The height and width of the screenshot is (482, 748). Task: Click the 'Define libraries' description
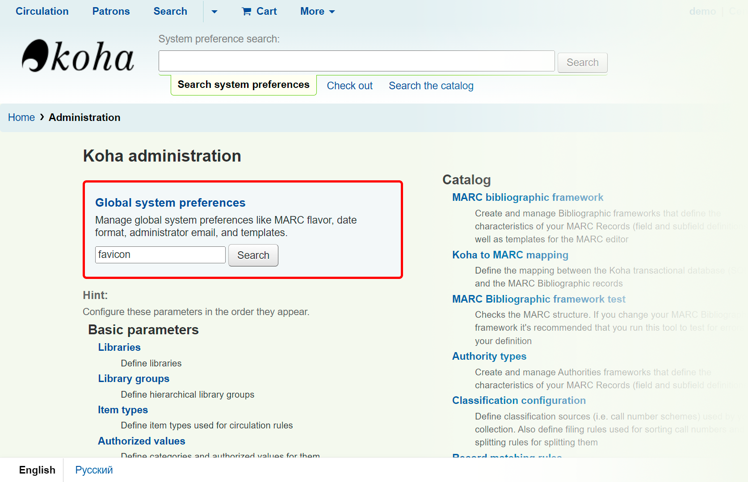(x=151, y=363)
